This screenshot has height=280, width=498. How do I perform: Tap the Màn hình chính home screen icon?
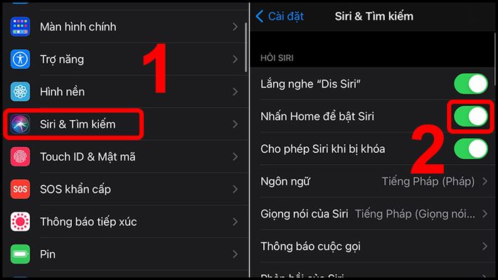click(20, 26)
